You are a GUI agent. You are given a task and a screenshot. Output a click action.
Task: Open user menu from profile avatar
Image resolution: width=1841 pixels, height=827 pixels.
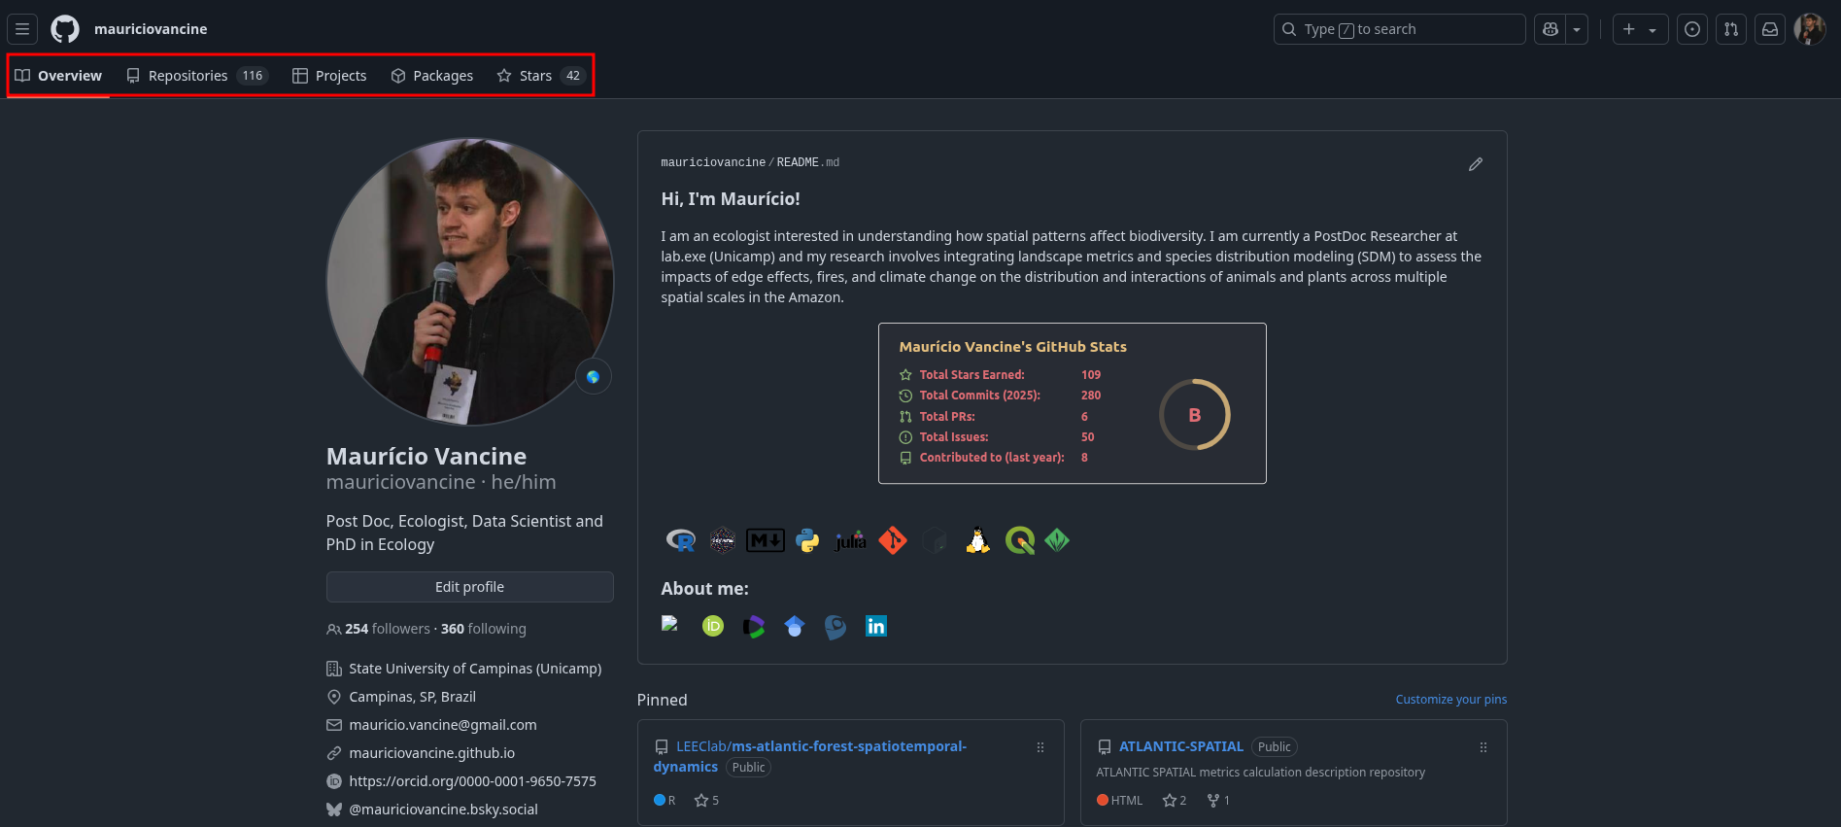click(1809, 29)
